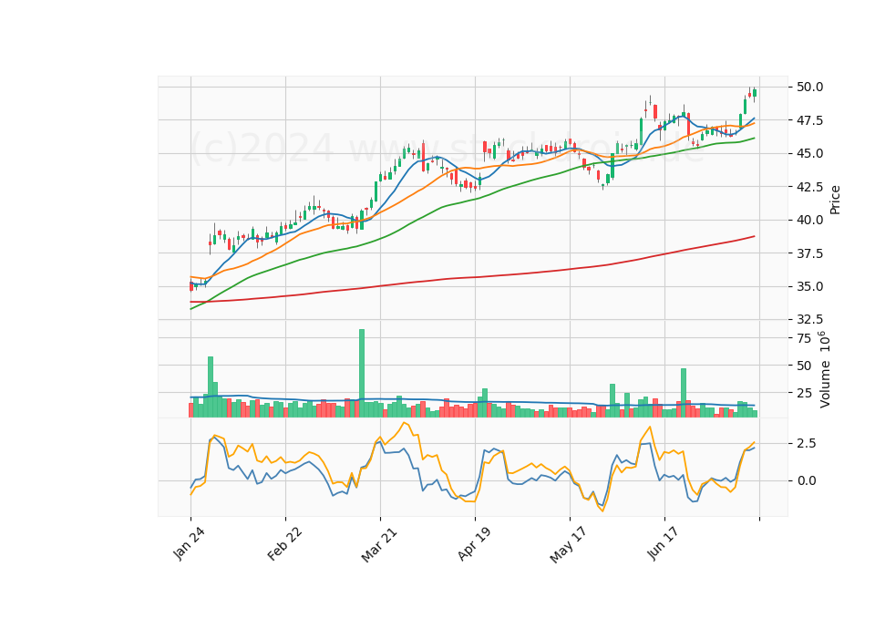875x629 pixels.
Task: Click the 47.5 price axis value
Action: (x=809, y=120)
